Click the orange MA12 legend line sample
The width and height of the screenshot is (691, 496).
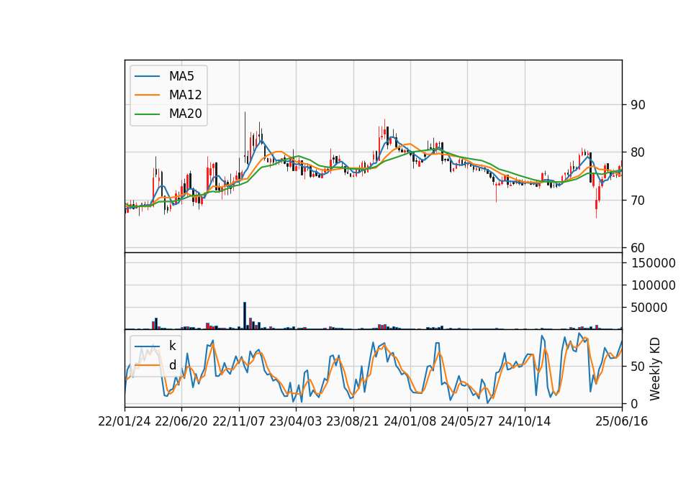point(147,95)
